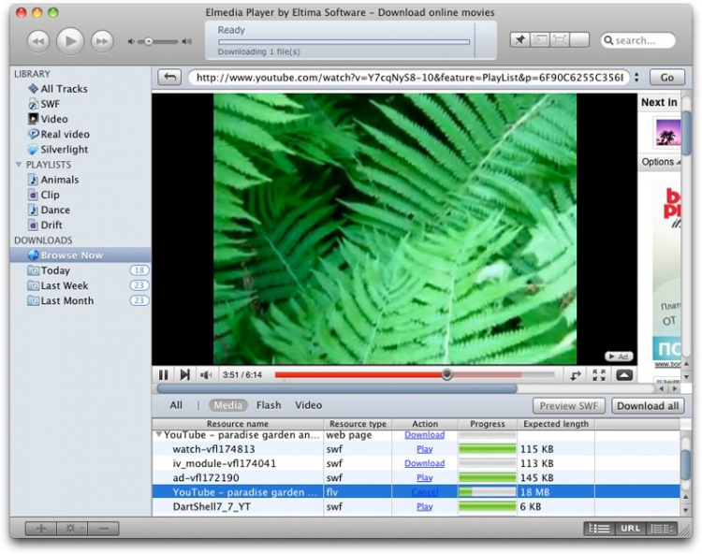Switch to the Flash filter tab
Viewport: 702px width, 554px height.
click(x=269, y=405)
